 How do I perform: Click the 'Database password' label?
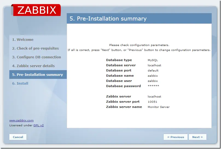point(123,86)
